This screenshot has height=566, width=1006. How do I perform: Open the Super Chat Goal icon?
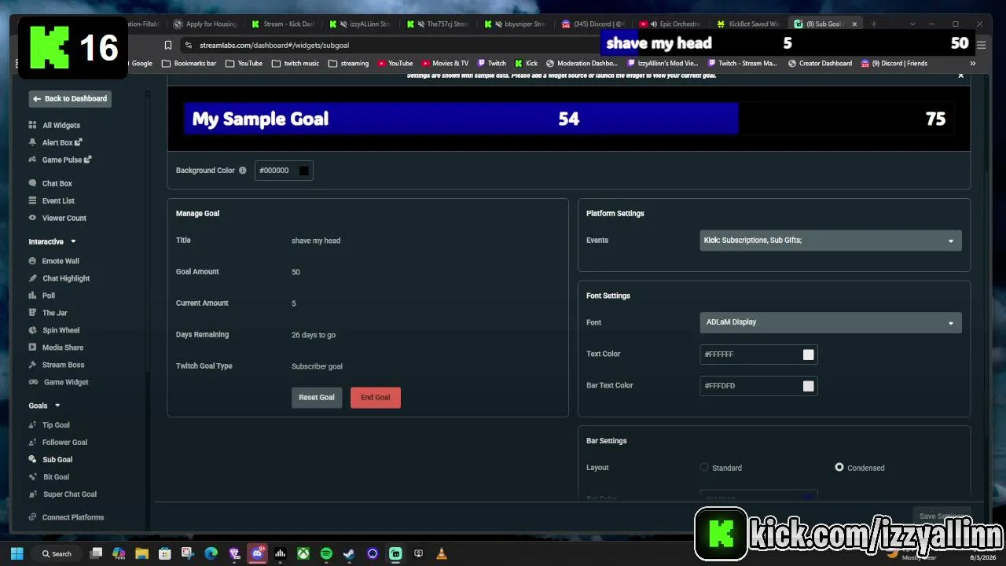coord(32,494)
